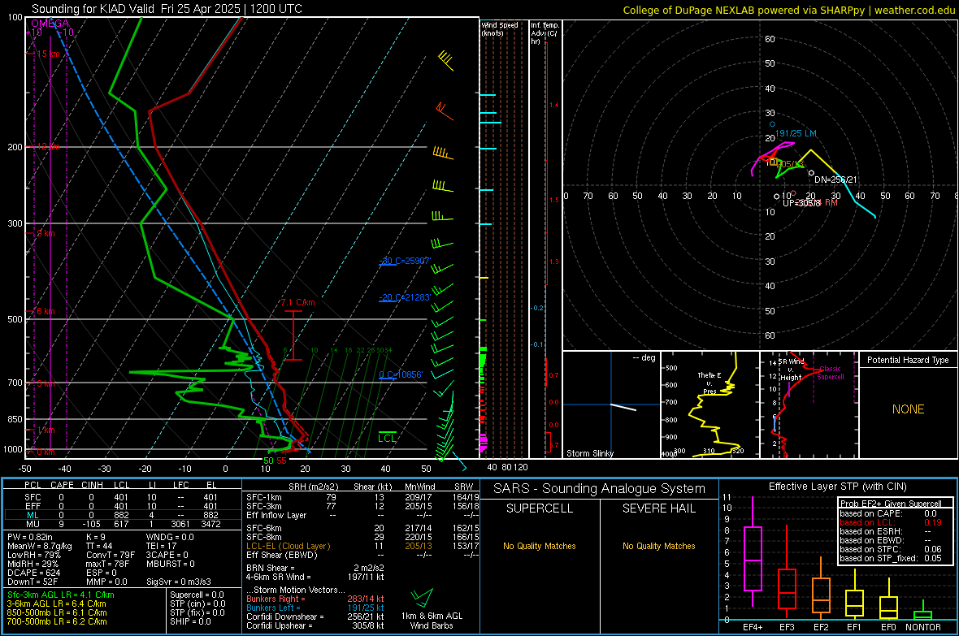Click the OMEGA label
The height and width of the screenshot is (636, 959).
[50, 24]
